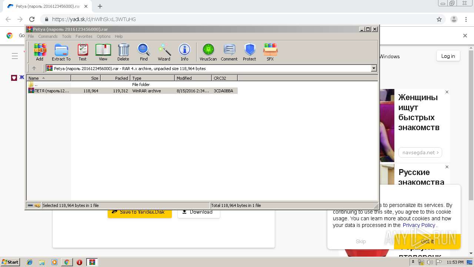Switch to Chrome in the taskbar
The height and width of the screenshot is (267, 474).
[67, 262]
